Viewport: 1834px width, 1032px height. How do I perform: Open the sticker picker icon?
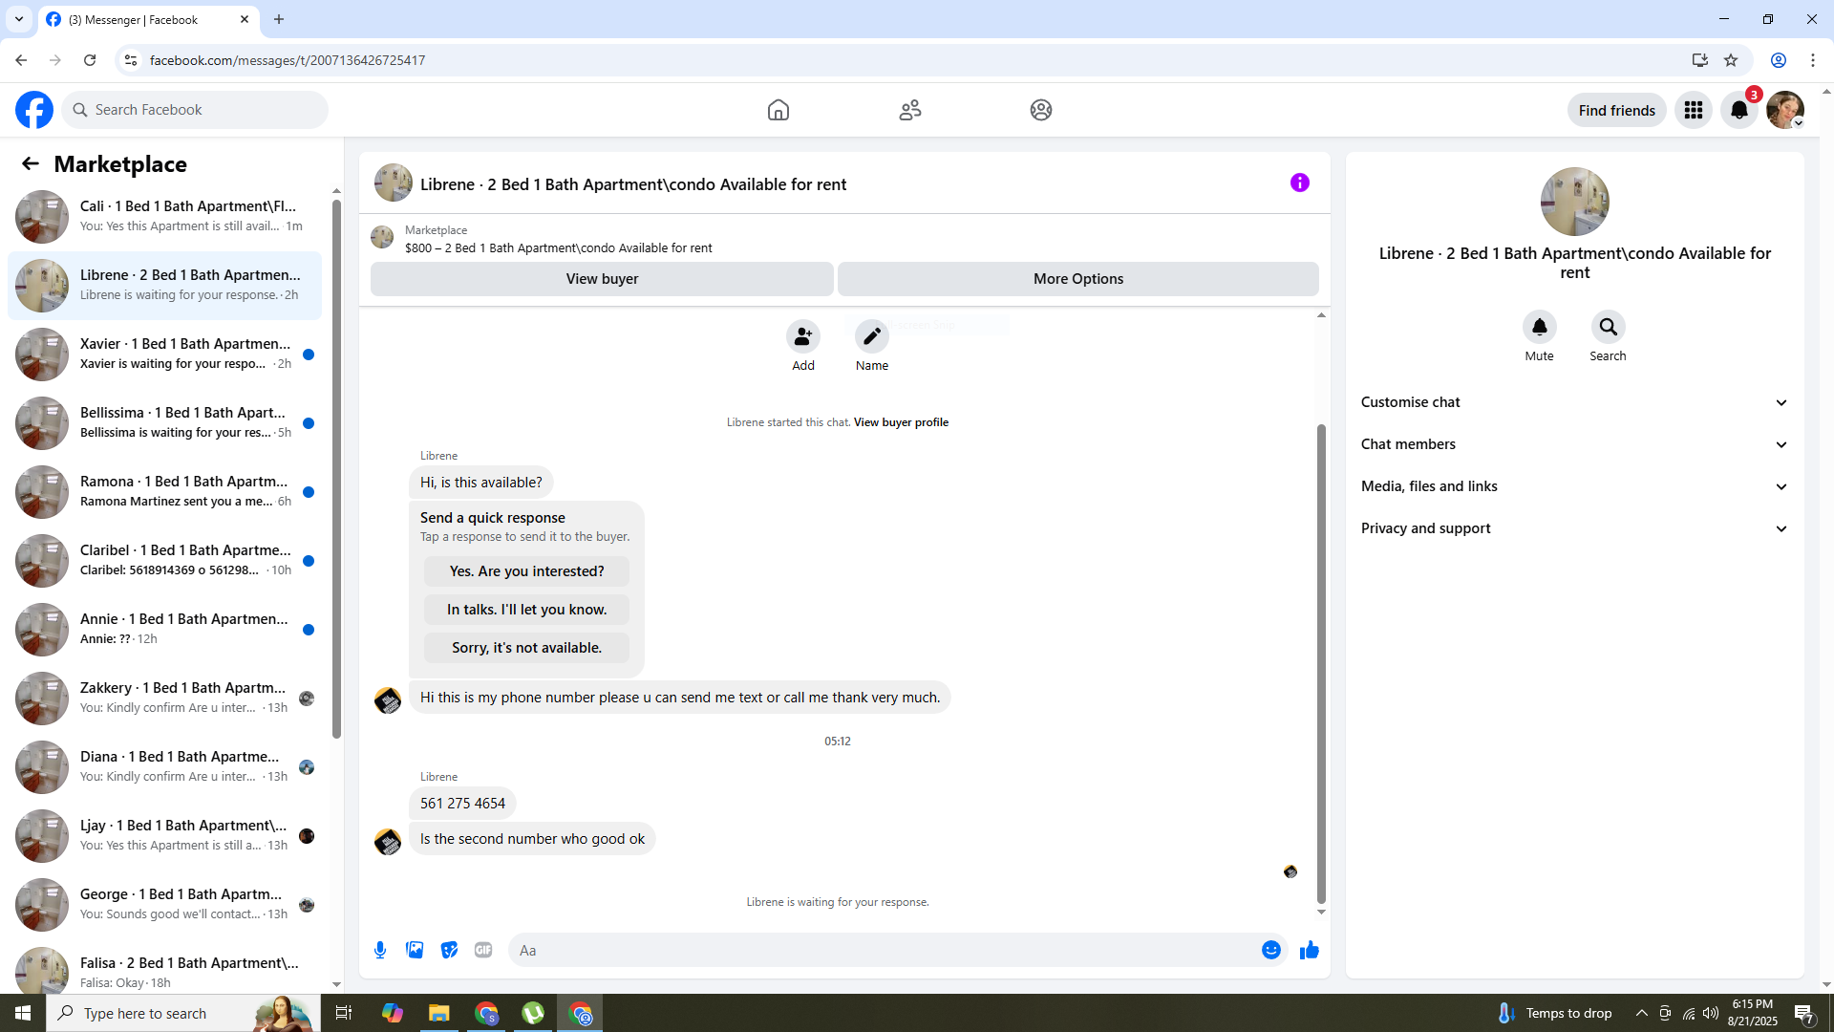point(449,950)
